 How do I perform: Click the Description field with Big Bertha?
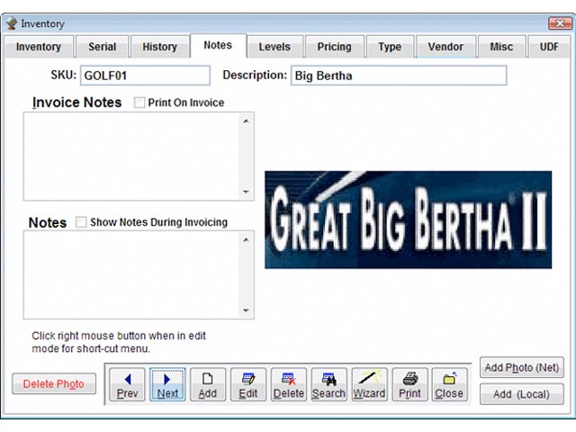pos(399,76)
